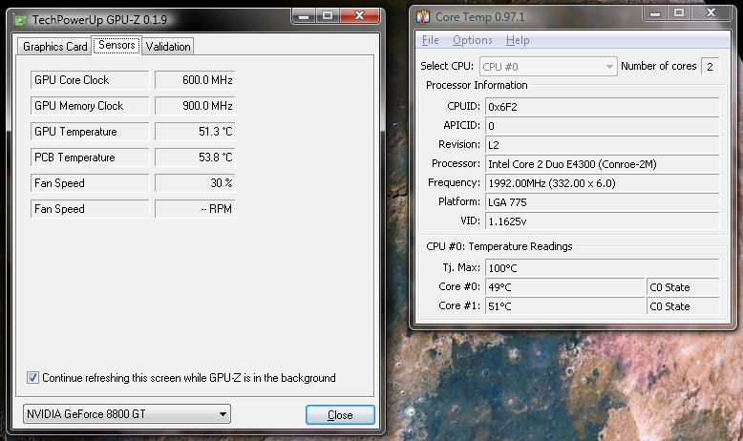
Task: Click the CPUID field 0x6F2
Action: point(603,107)
